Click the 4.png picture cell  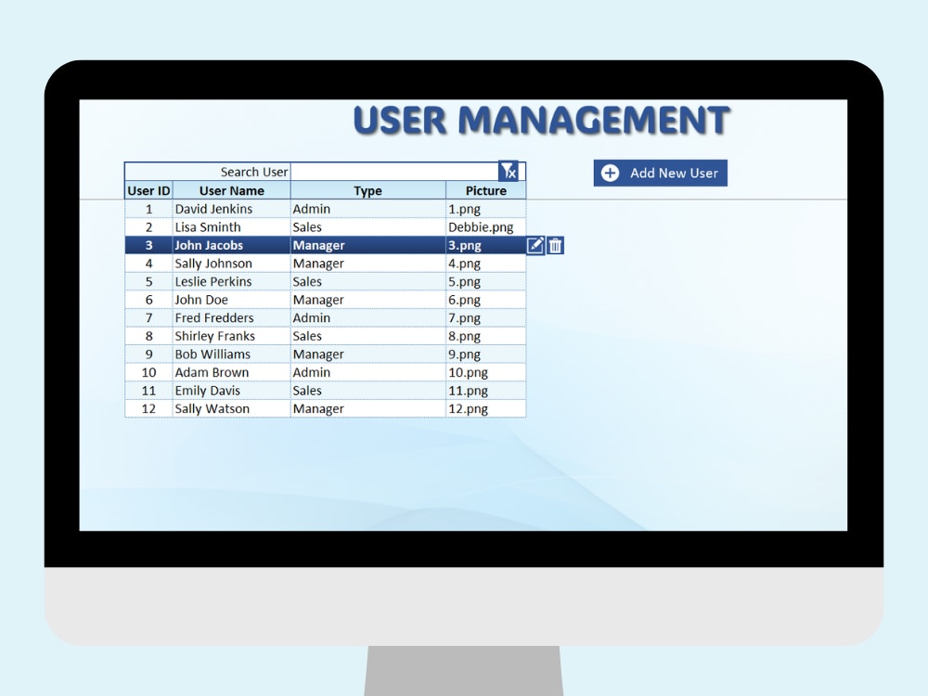(x=486, y=264)
